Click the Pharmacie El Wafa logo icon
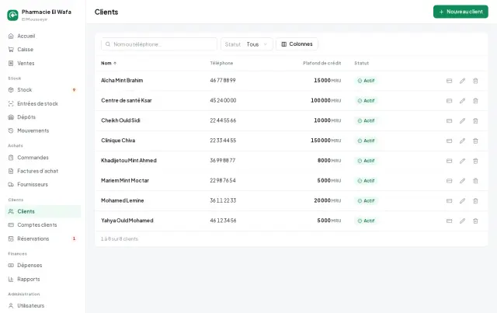The height and width of the screenshot is (313, 497). (x=12, y=15)
